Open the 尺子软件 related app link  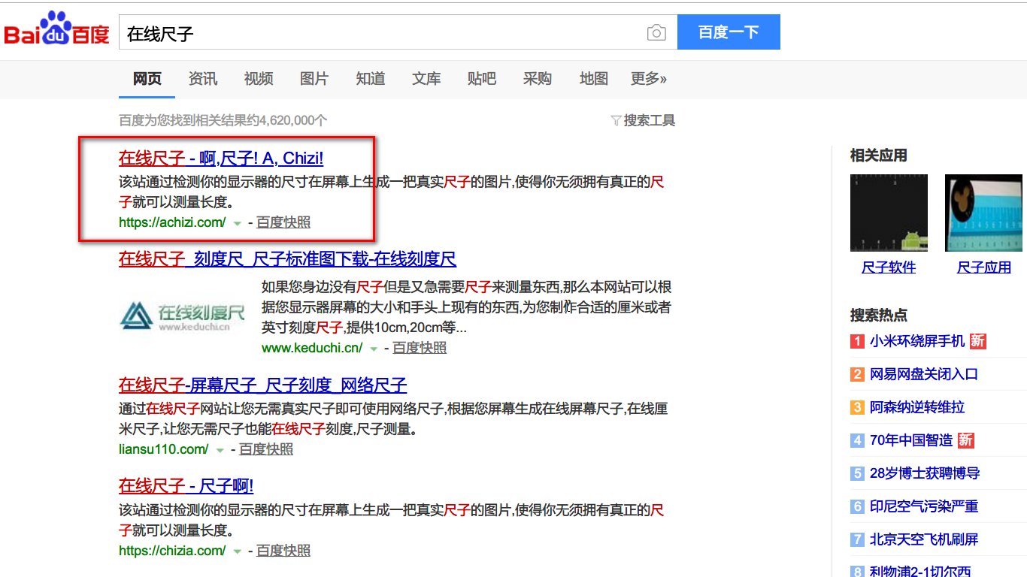[889, 267]
